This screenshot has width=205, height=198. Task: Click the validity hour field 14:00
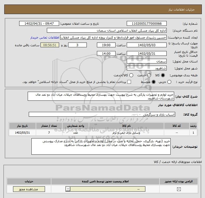tap(106, 53)
